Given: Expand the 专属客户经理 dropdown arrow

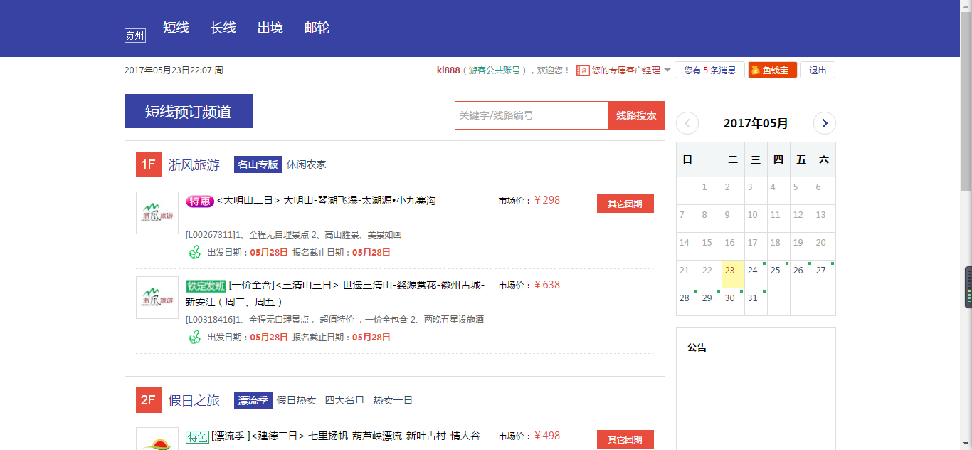Looking at the screenshot, I should (667, 70).
